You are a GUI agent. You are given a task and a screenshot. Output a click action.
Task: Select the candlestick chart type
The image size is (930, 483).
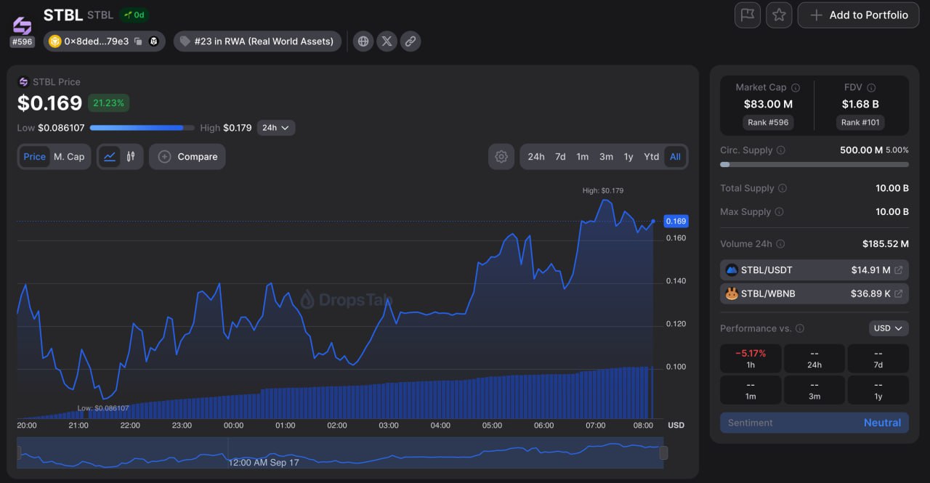point(131,157)
